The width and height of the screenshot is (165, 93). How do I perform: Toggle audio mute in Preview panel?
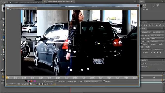click(x=157, y=25)
